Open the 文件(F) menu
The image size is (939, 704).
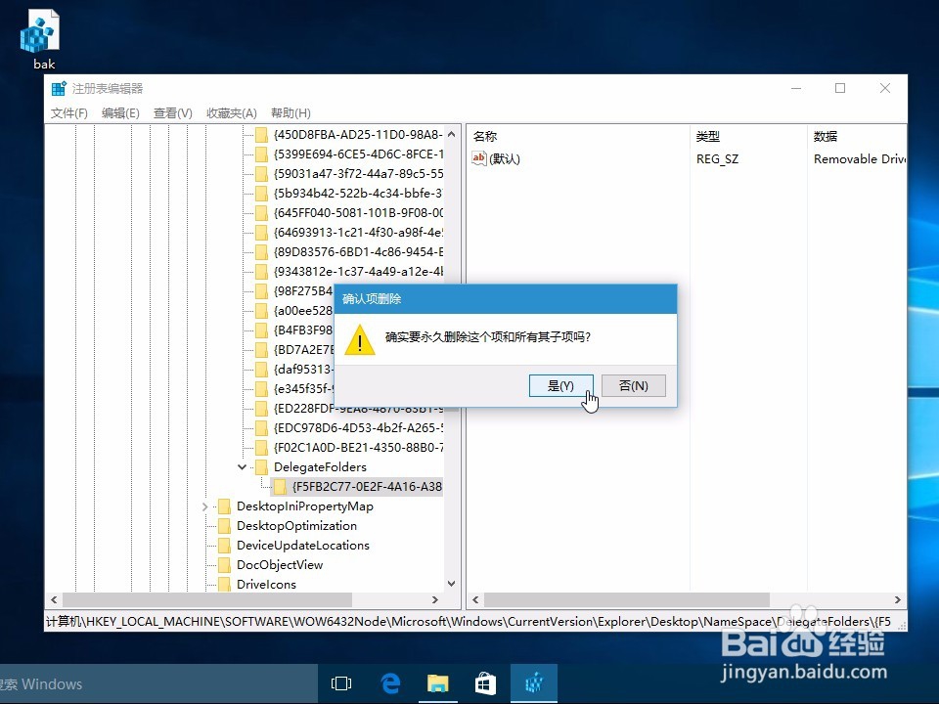coord(68,113)
